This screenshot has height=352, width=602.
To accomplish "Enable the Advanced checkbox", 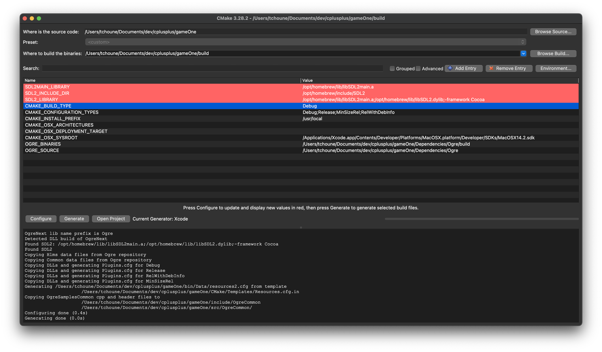I will tap(418, 68).
